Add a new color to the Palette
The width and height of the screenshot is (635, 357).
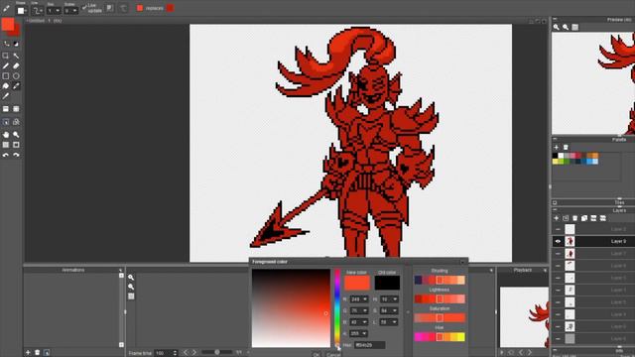tap(556, 148)
